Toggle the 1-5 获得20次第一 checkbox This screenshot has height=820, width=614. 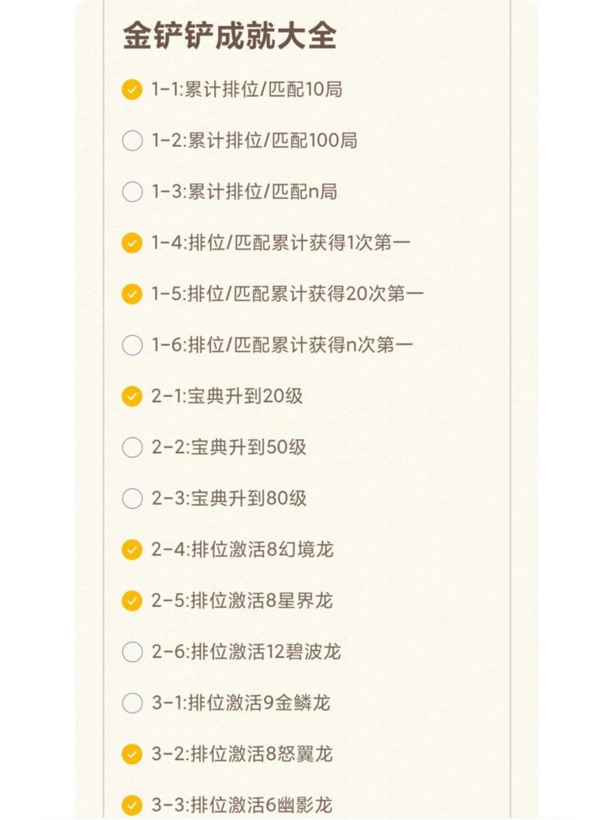(132, 294)
